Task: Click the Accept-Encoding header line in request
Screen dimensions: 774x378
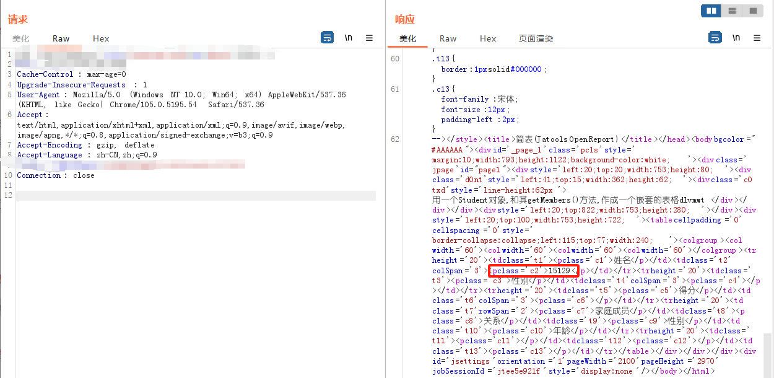Action: point(86,145)
